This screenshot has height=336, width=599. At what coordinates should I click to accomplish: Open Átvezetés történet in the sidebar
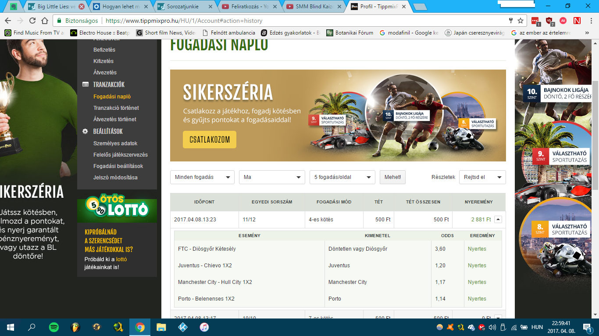click(115, 119)
